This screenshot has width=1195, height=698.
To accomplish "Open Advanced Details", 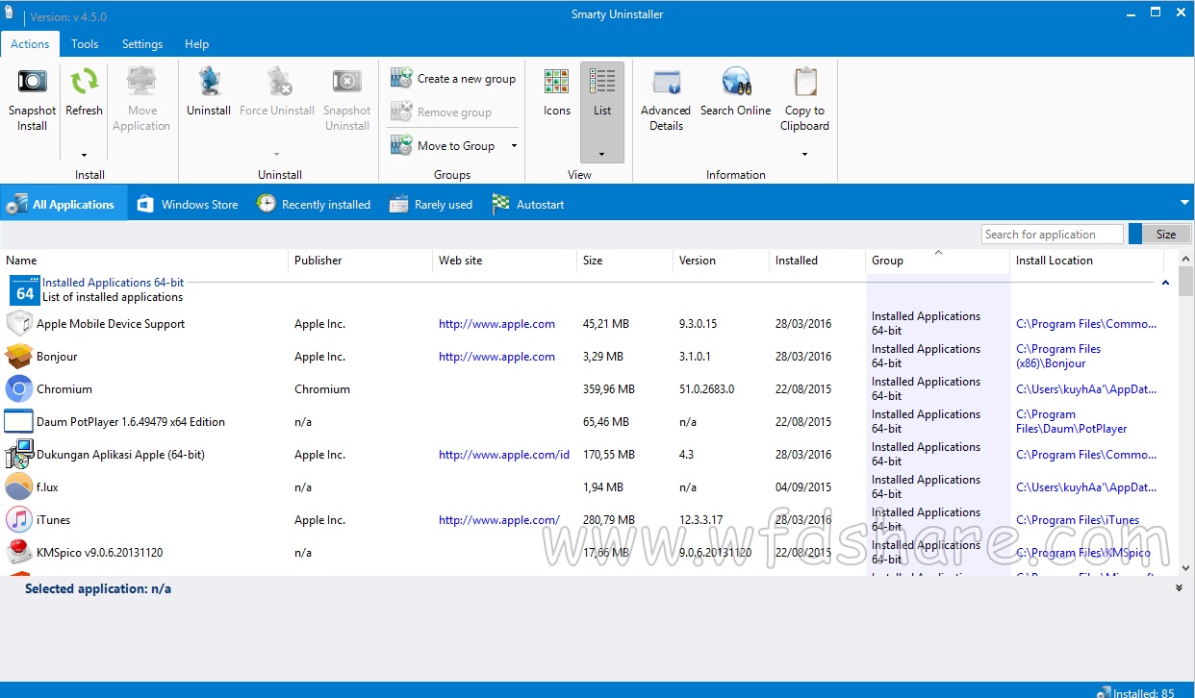I will coord(665,96).
